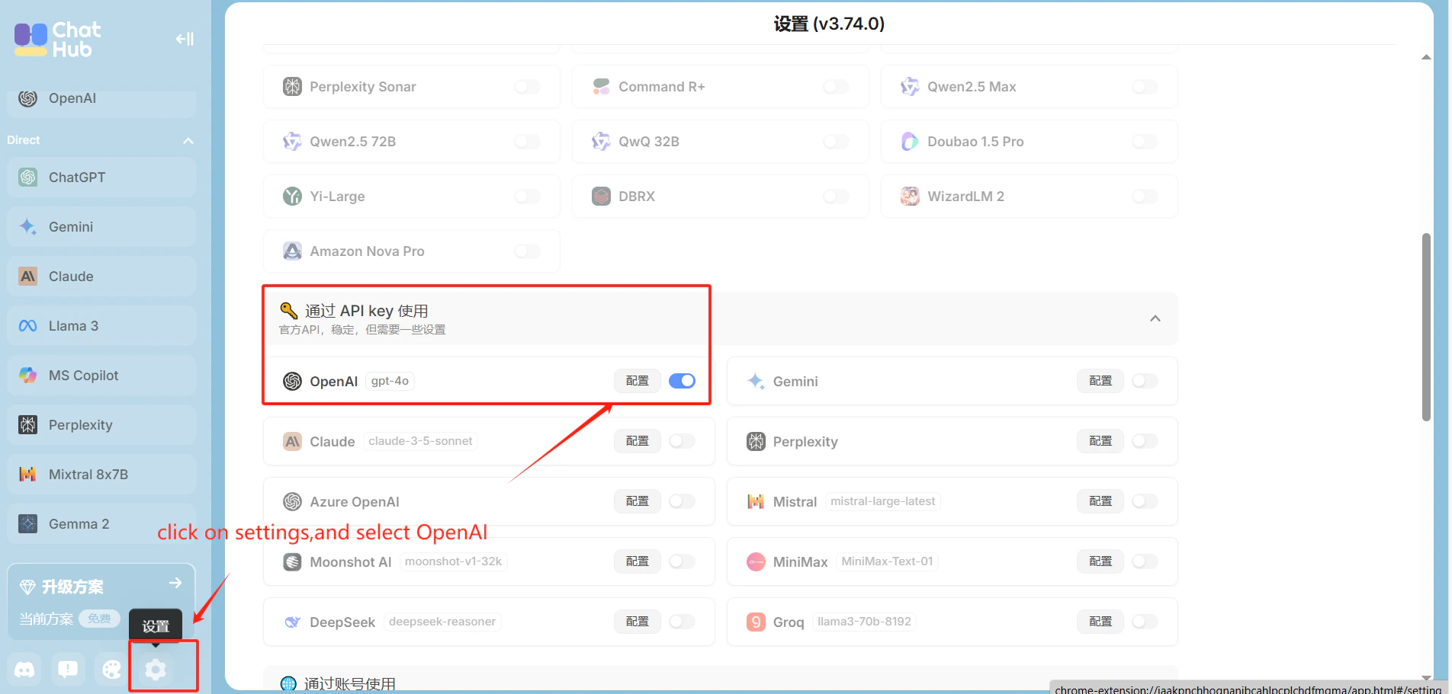Screen dimensions: 1452x694
Task: Open the ChatHub Discord community icon
Action: pyautogui.click(x=24, y=669)
